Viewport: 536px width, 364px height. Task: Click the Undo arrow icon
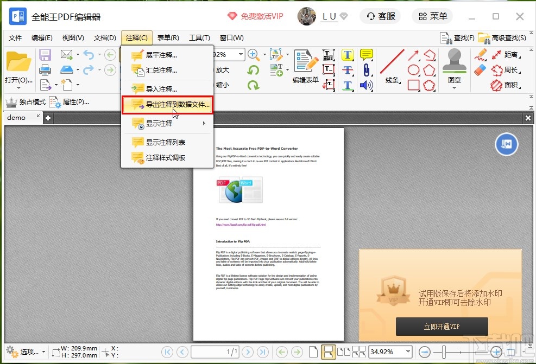pos(88,54)
